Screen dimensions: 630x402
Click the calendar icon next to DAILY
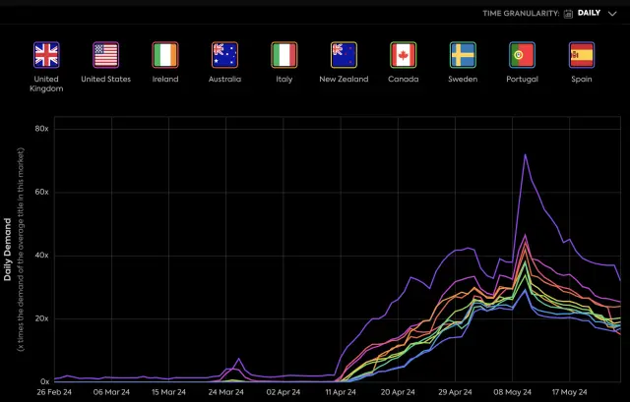(569, 14)
